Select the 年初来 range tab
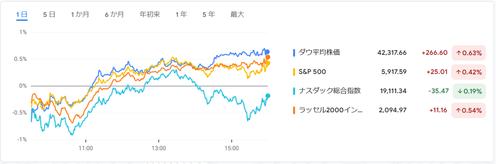The width and height of the screenshot is (496, 164). click(x=150, y=14)
